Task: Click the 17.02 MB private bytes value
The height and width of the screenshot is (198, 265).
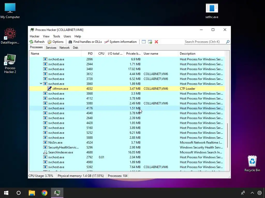Action: [134, 69]
